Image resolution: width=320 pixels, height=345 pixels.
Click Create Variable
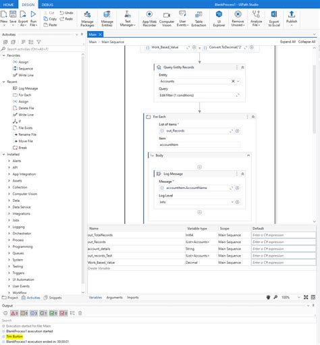(99, 268)
